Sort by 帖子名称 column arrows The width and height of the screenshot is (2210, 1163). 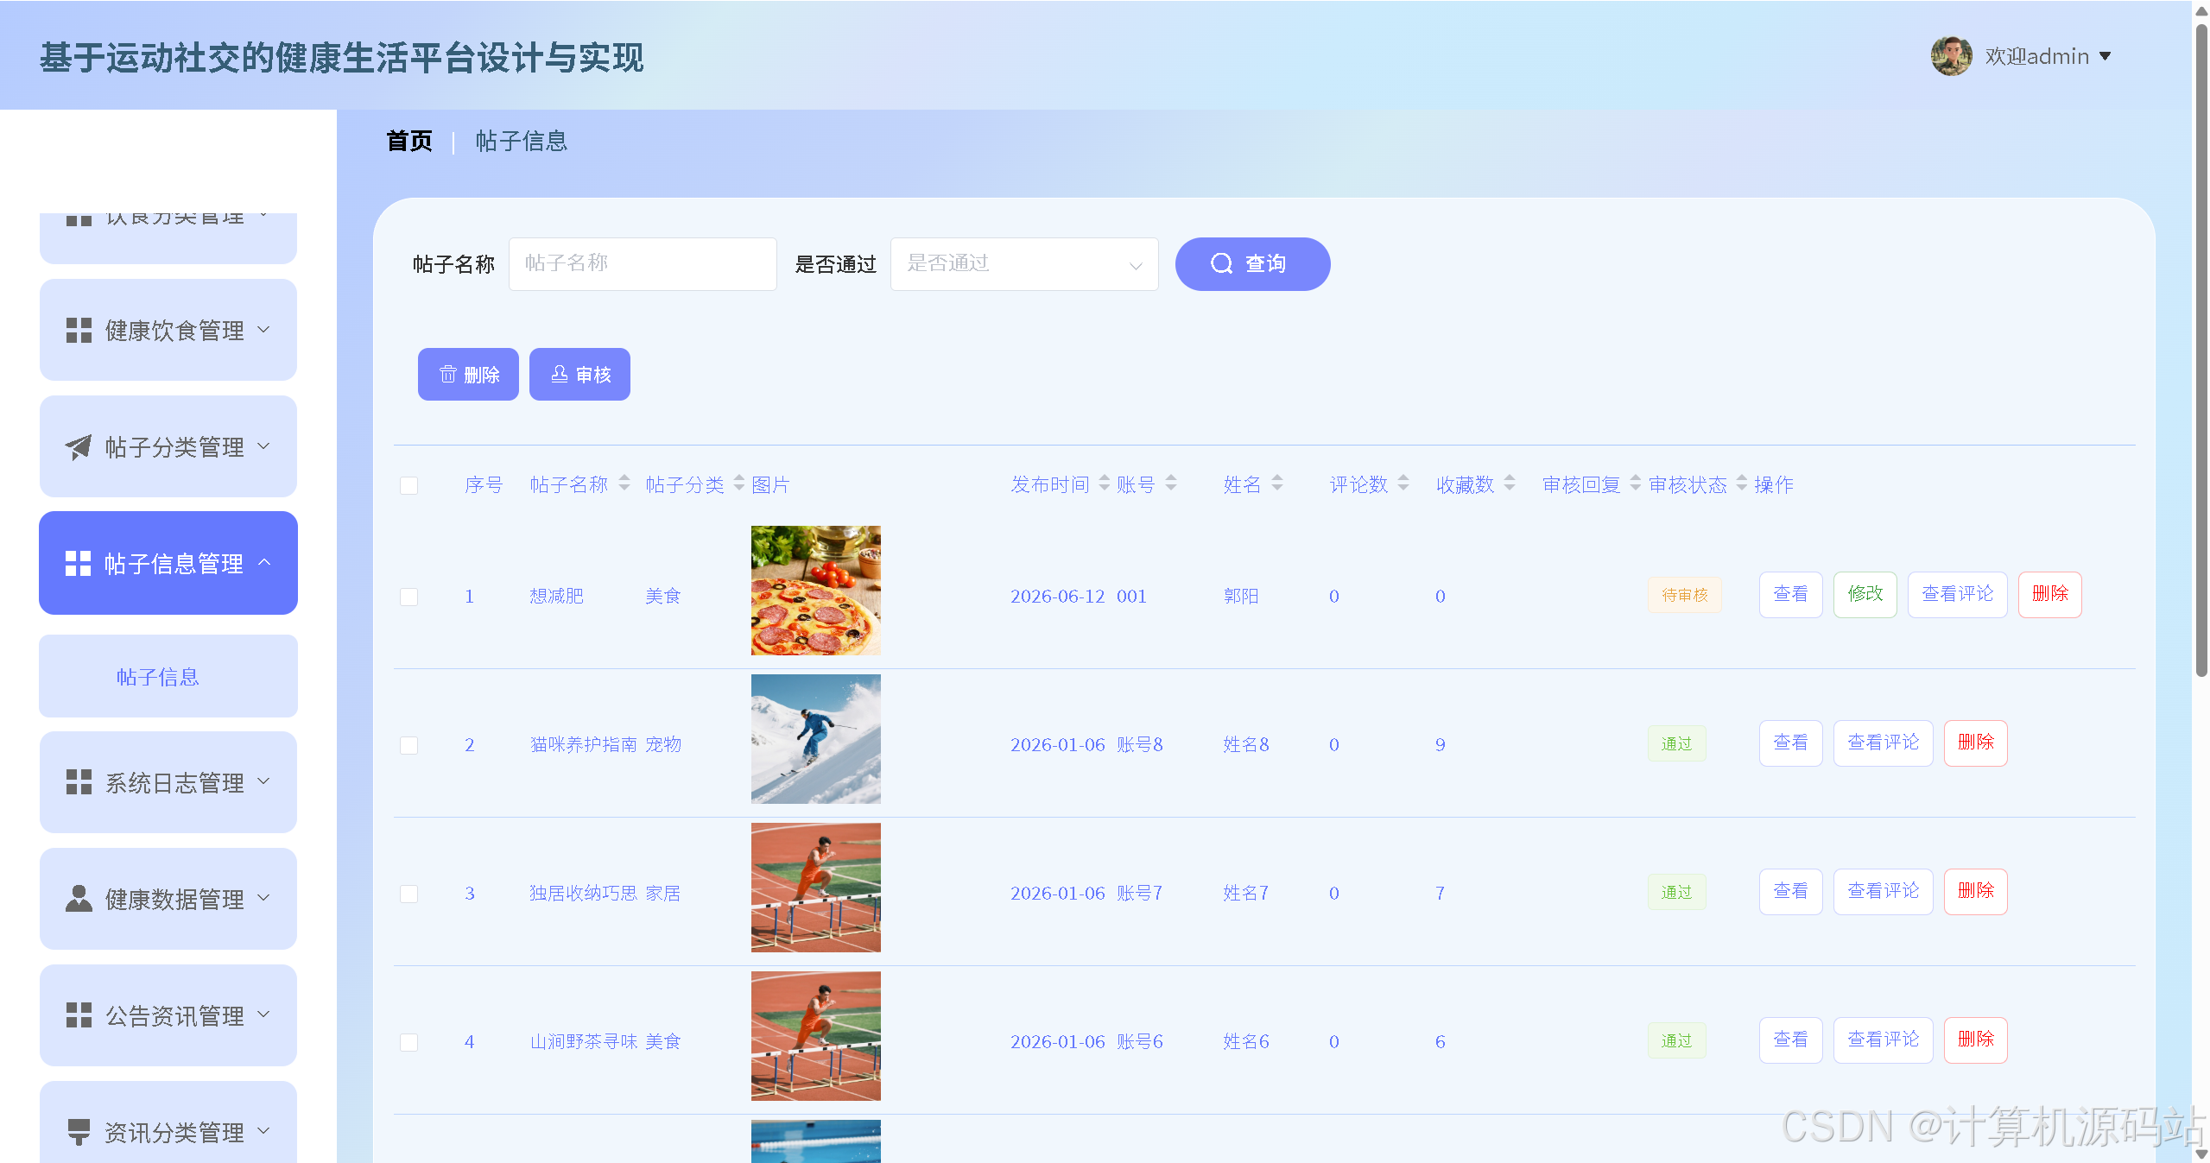click(x=624, y=484)
